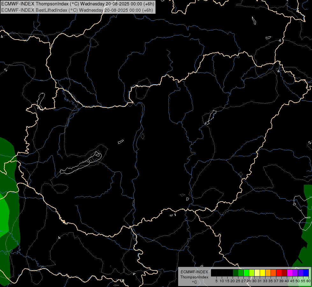Click the legend scale value 15
Viewport: 312px width, 287px height.
(227, 281)
